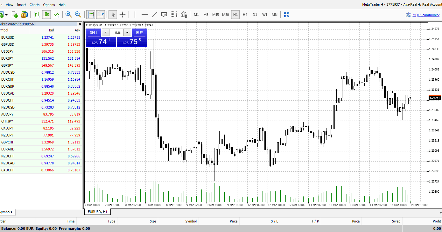Screen dimensions: 442x232
Task: Zoom in on the chart
Action: (68, 15)
